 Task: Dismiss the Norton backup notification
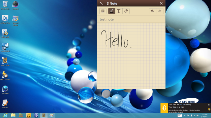pos(209,105)
